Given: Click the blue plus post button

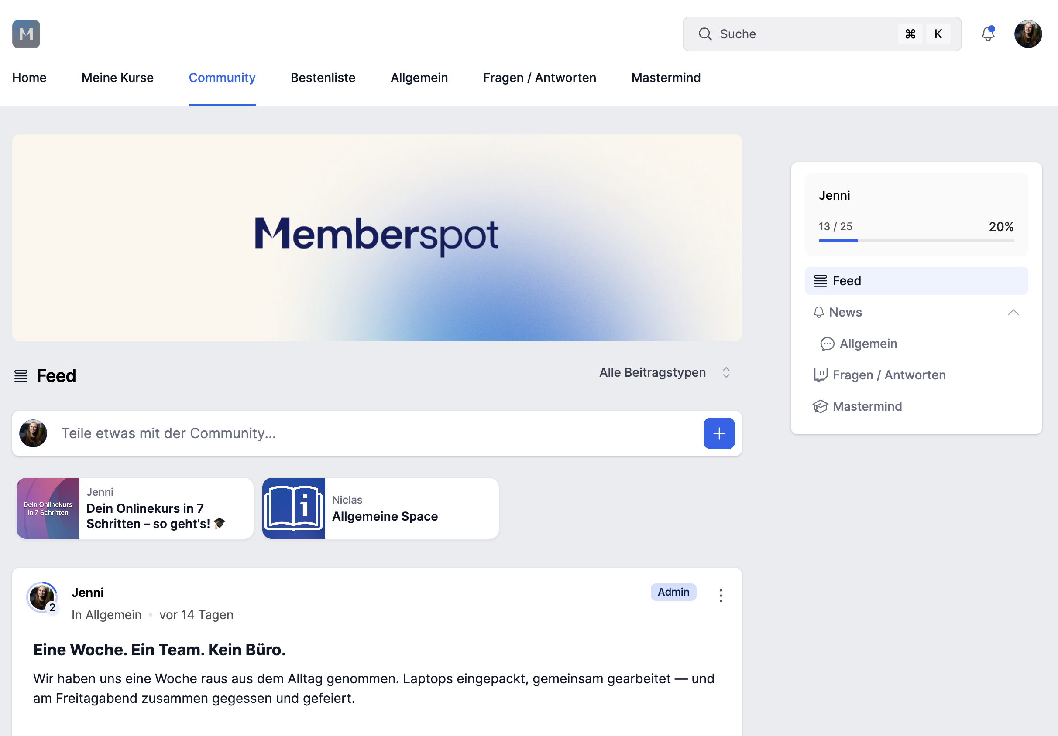Looking at the screenshot, I should (718, 433).
